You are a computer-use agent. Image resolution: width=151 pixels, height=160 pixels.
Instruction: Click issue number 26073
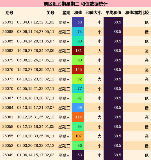click(8, 79)
